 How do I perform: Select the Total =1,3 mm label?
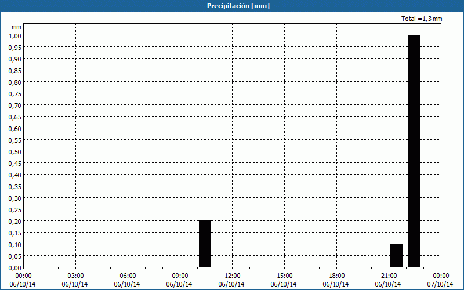point(422,19)
